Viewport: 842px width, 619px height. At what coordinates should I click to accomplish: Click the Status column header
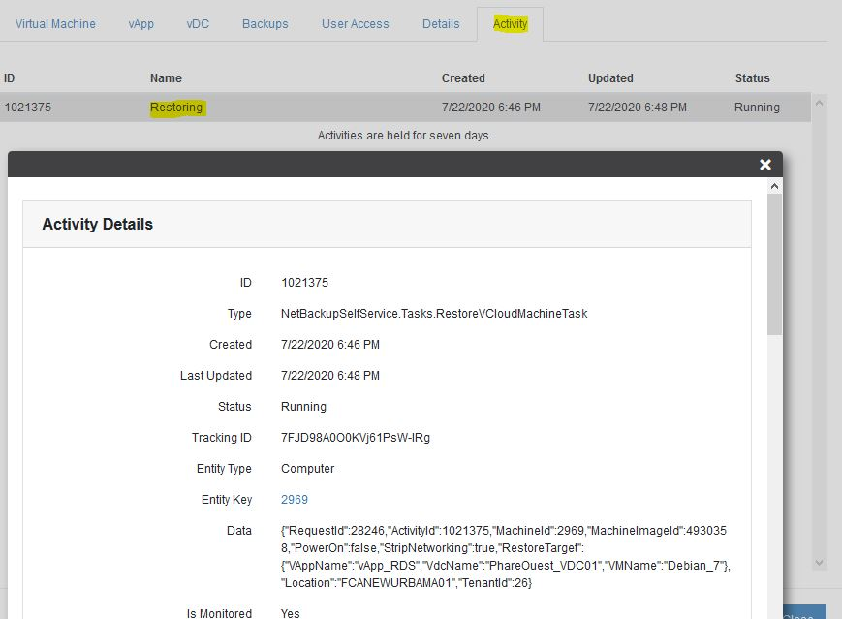[752, 78]
